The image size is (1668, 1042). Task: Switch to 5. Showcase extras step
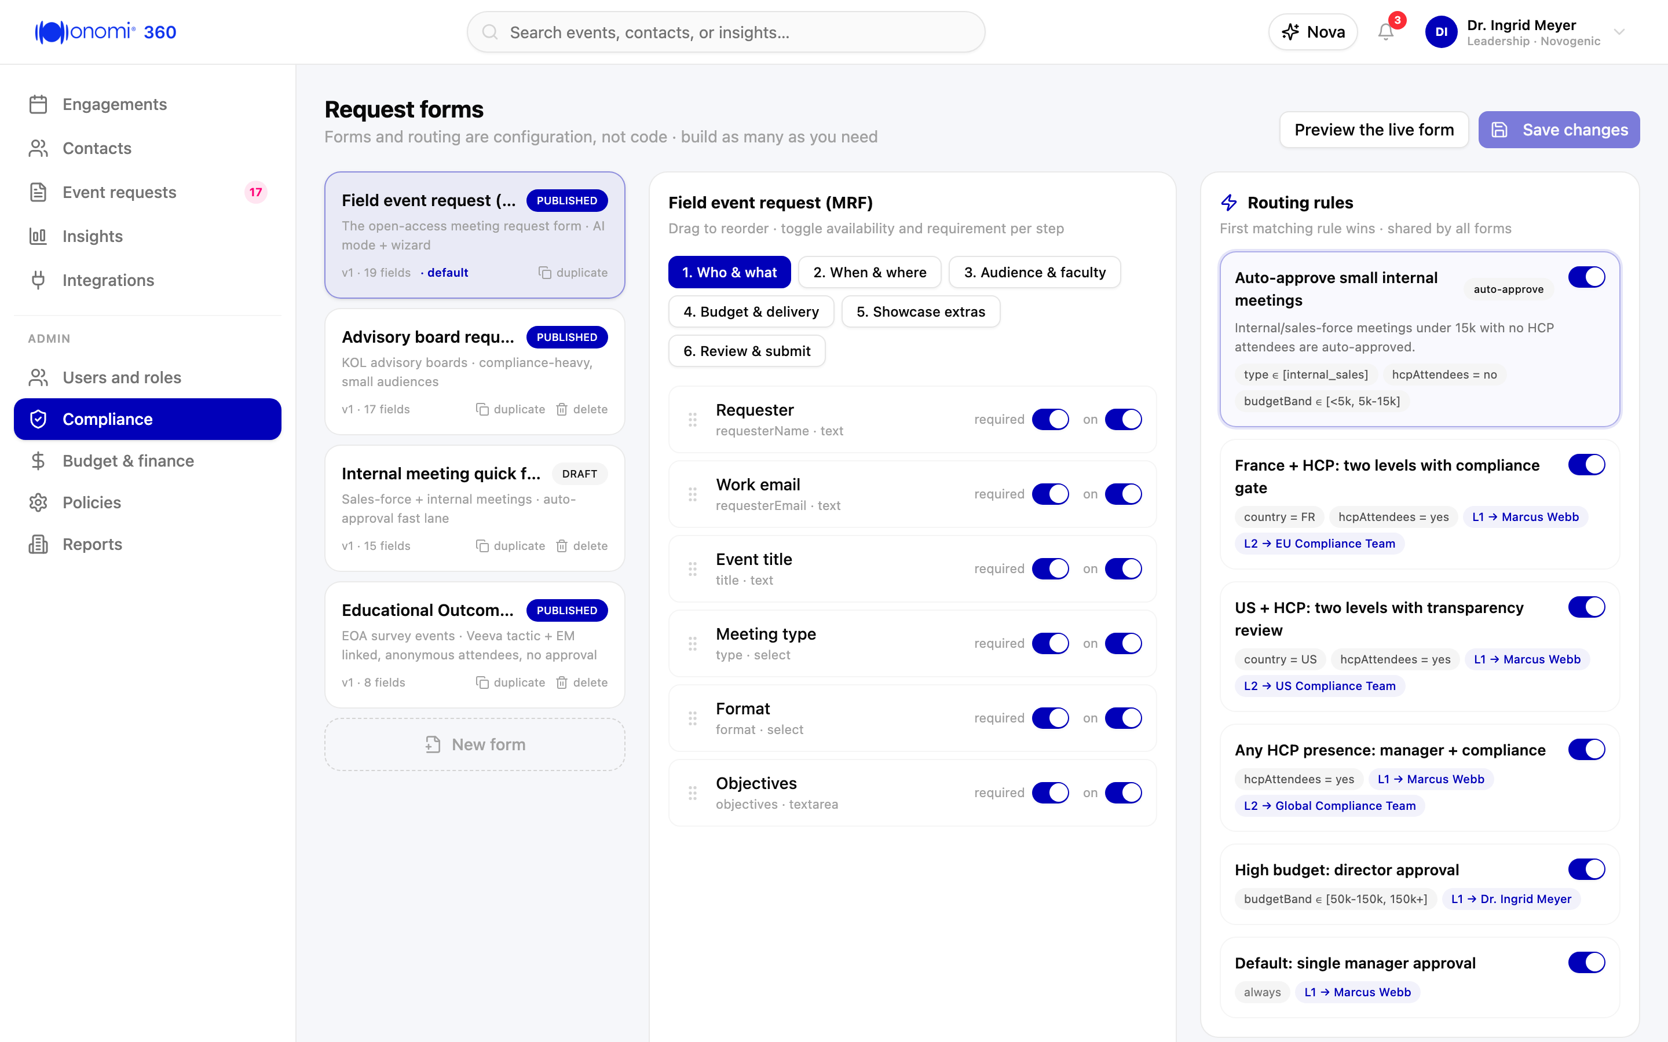(921, 311)
